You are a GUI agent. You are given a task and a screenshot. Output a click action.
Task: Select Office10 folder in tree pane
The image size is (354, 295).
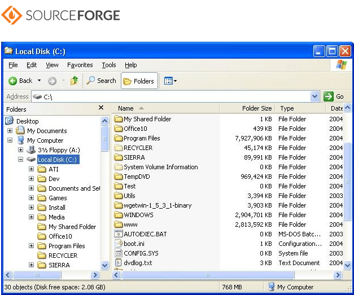pyautogui.click(x=60, y=236)
